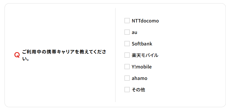Tick the au checkbox
Viewport: 226px width, 112px height.
pos(127,32)
